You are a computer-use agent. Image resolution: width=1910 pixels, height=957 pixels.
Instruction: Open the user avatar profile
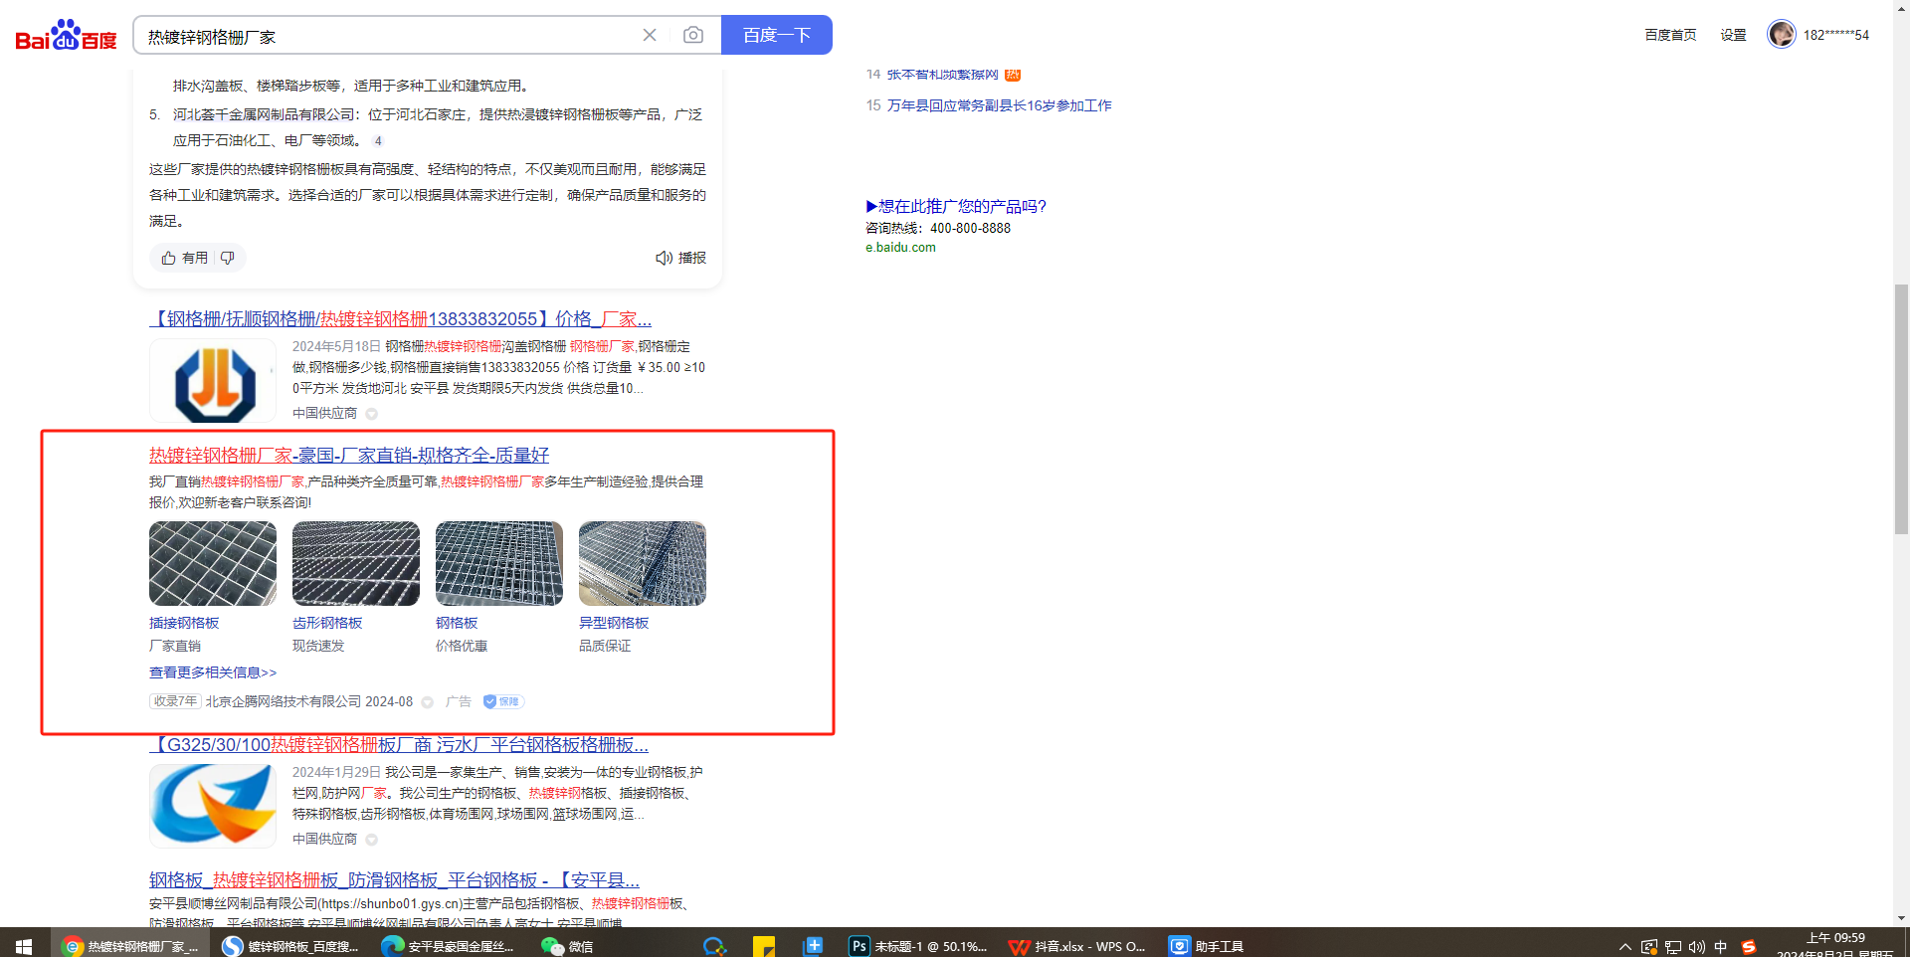[x=1781, y=34]
